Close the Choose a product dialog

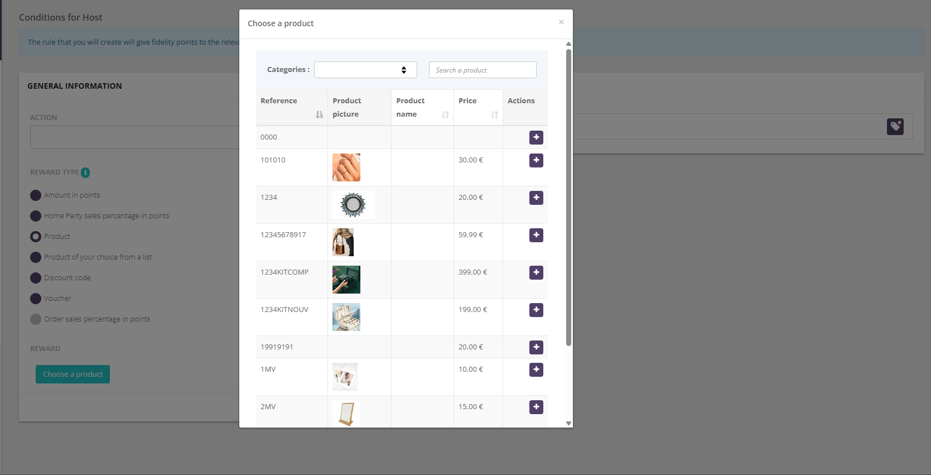coord(561,22)
